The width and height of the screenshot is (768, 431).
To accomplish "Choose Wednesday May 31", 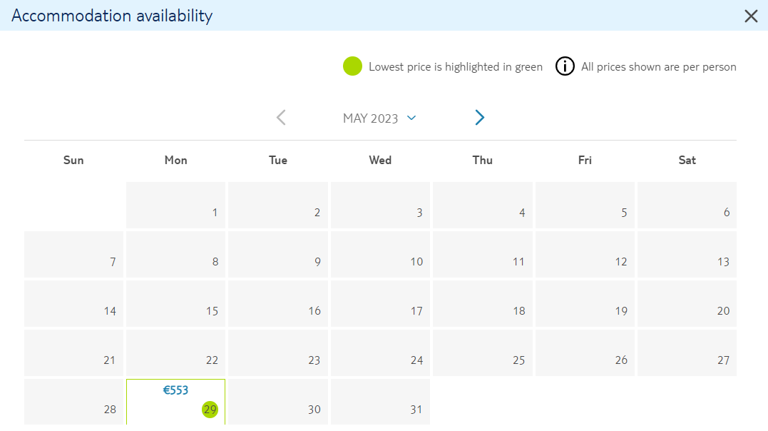I will 380,402.
